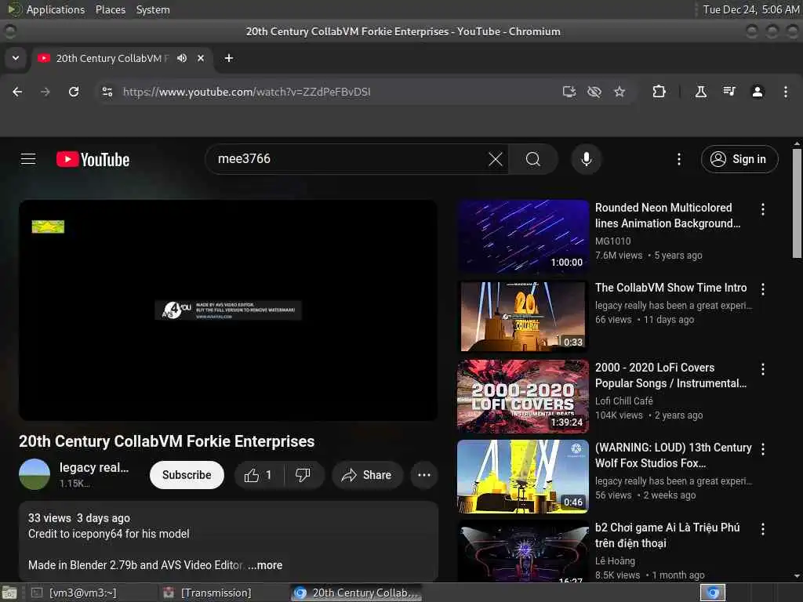Viewport: 803px width, 602px height.
Task: Mute the tab via speaker icon
Action: [182, 58]
